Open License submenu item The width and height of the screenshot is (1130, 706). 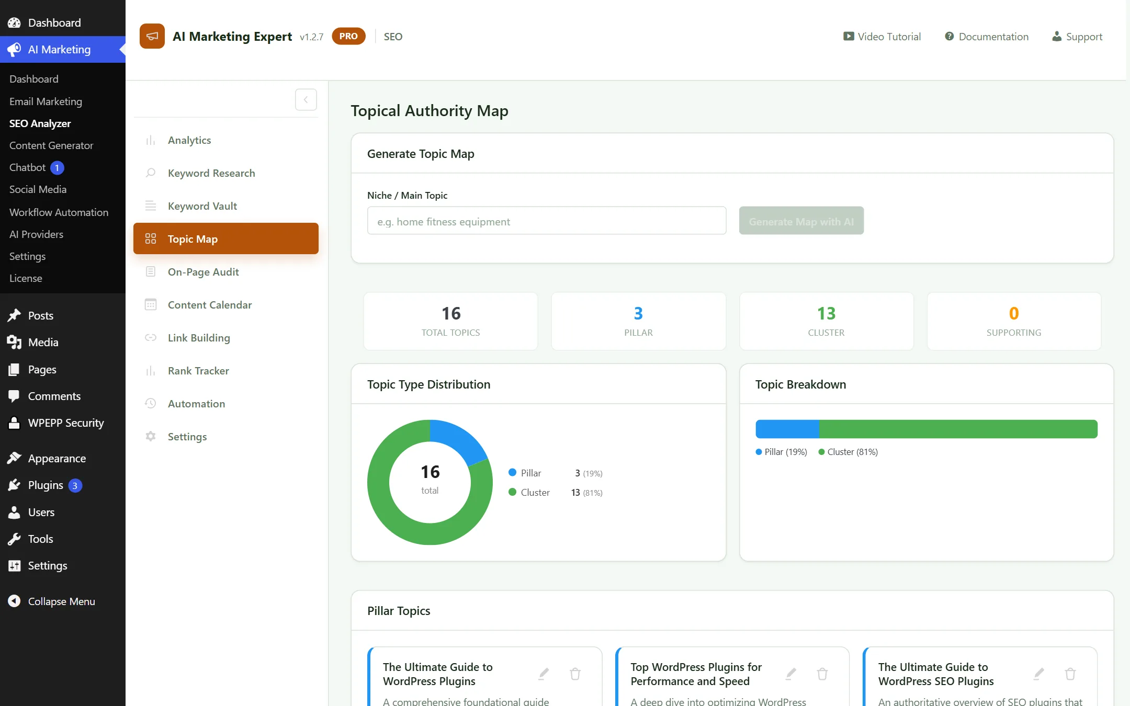(26, 278)
